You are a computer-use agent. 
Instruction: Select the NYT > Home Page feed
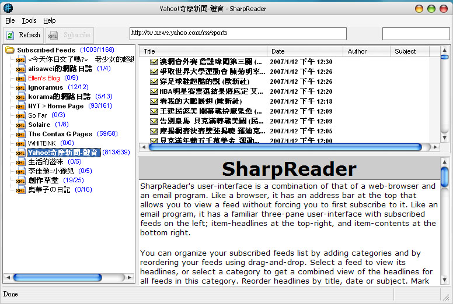[56, 106]
